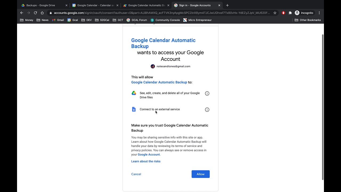Viewport: 341px width, 192px height.
Task: Click the address bar URL field
Action: click(x=162, y=13)
